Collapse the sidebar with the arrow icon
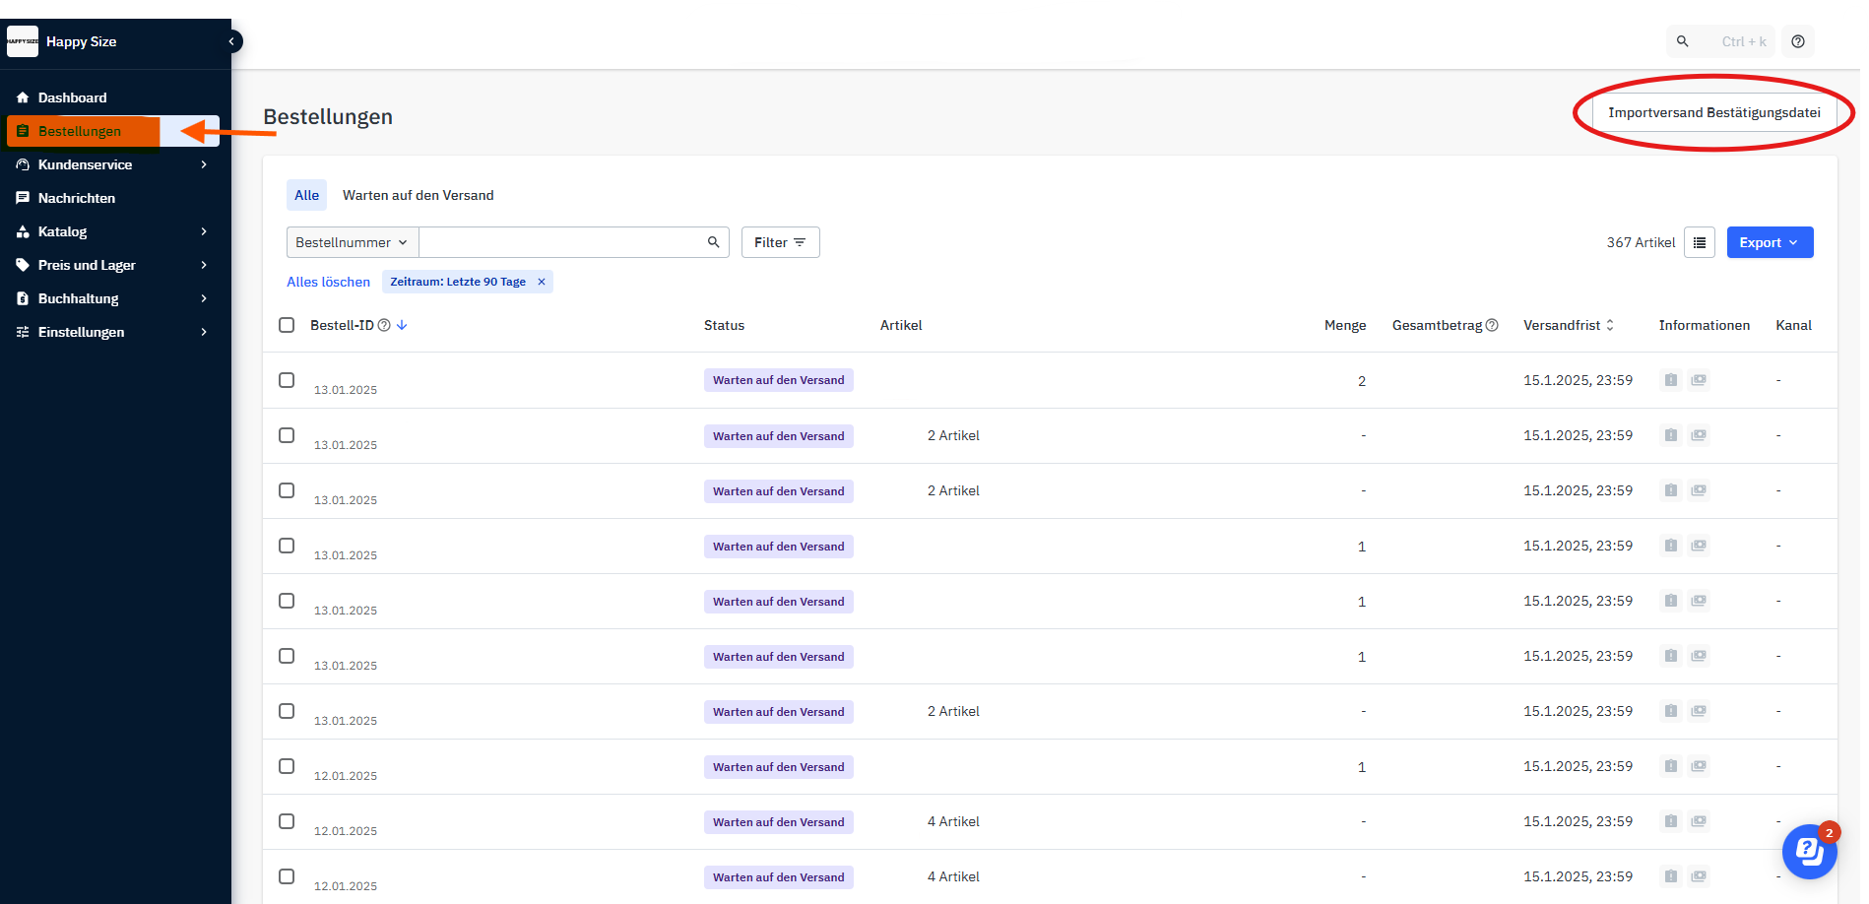Image resolution: width=1869 pixels, height=904 pixels. pos(232,41)
